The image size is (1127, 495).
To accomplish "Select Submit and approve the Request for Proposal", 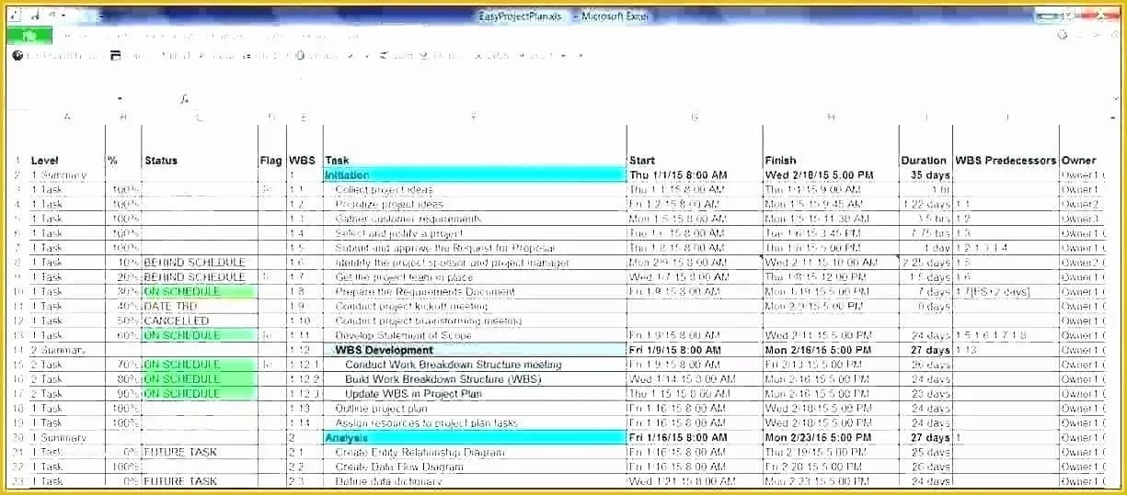I will click(475, 248).
